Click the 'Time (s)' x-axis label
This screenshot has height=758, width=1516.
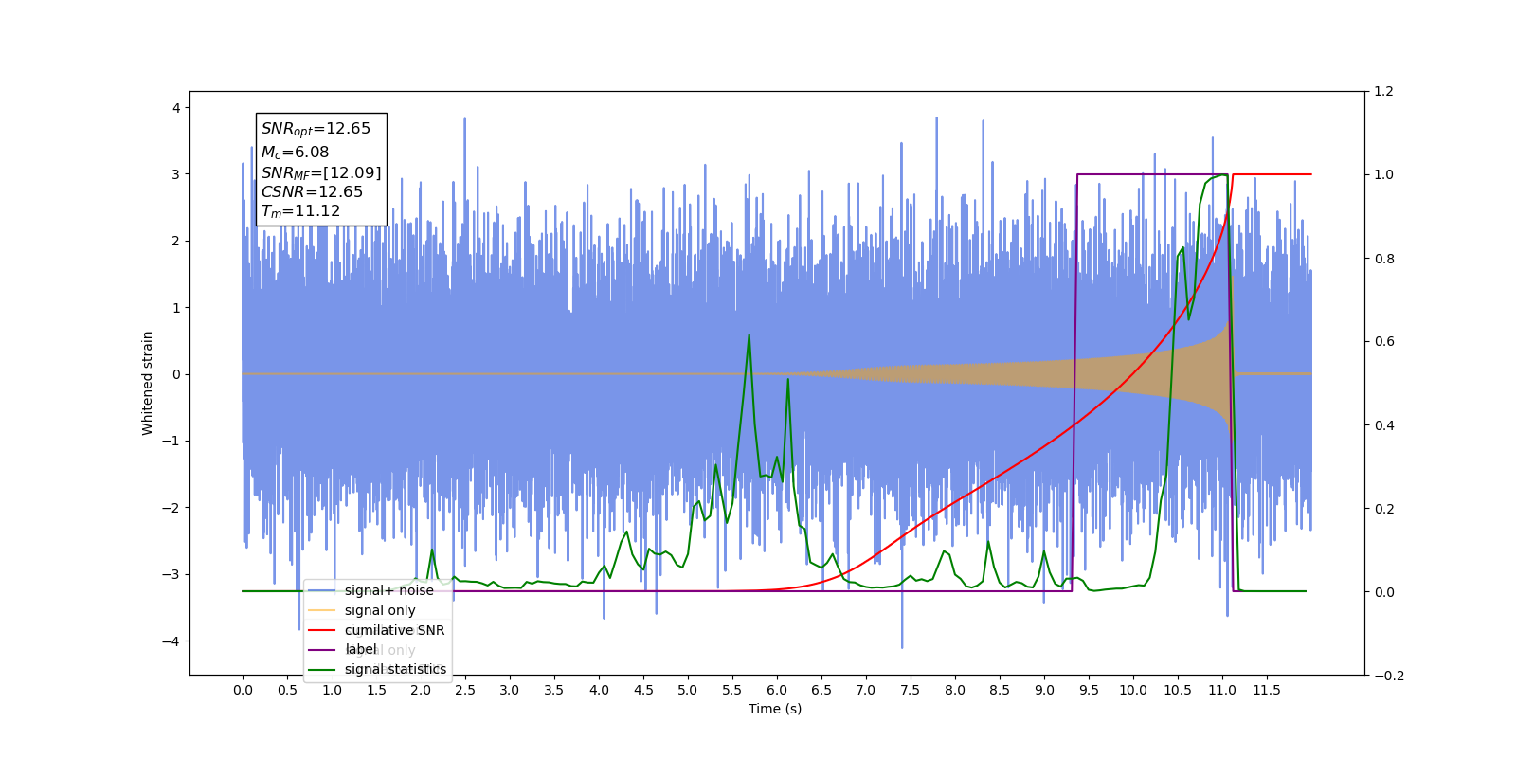click(775, 709)
